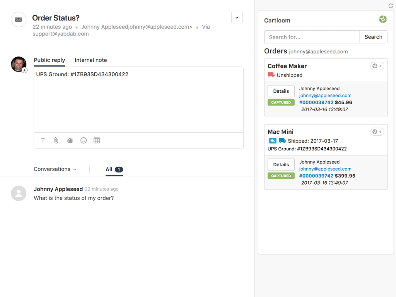Open Details for the Mac Mini order
The image size is (396, 297).
point(281,165)
